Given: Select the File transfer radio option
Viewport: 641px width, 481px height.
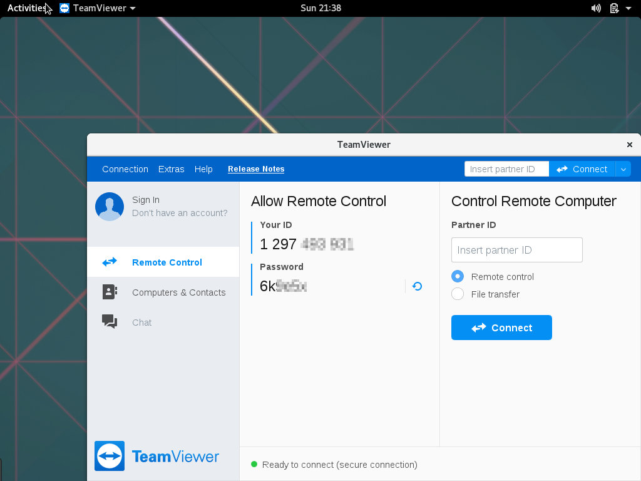Looking at the screenshot, I should coord(458,294).
